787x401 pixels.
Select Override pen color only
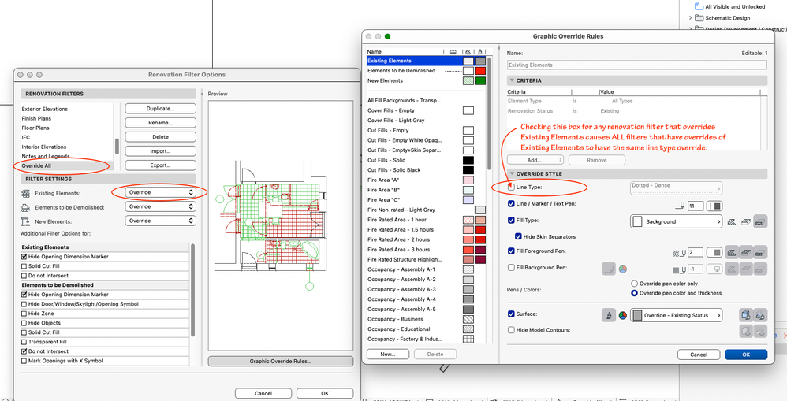coord(635,284)
